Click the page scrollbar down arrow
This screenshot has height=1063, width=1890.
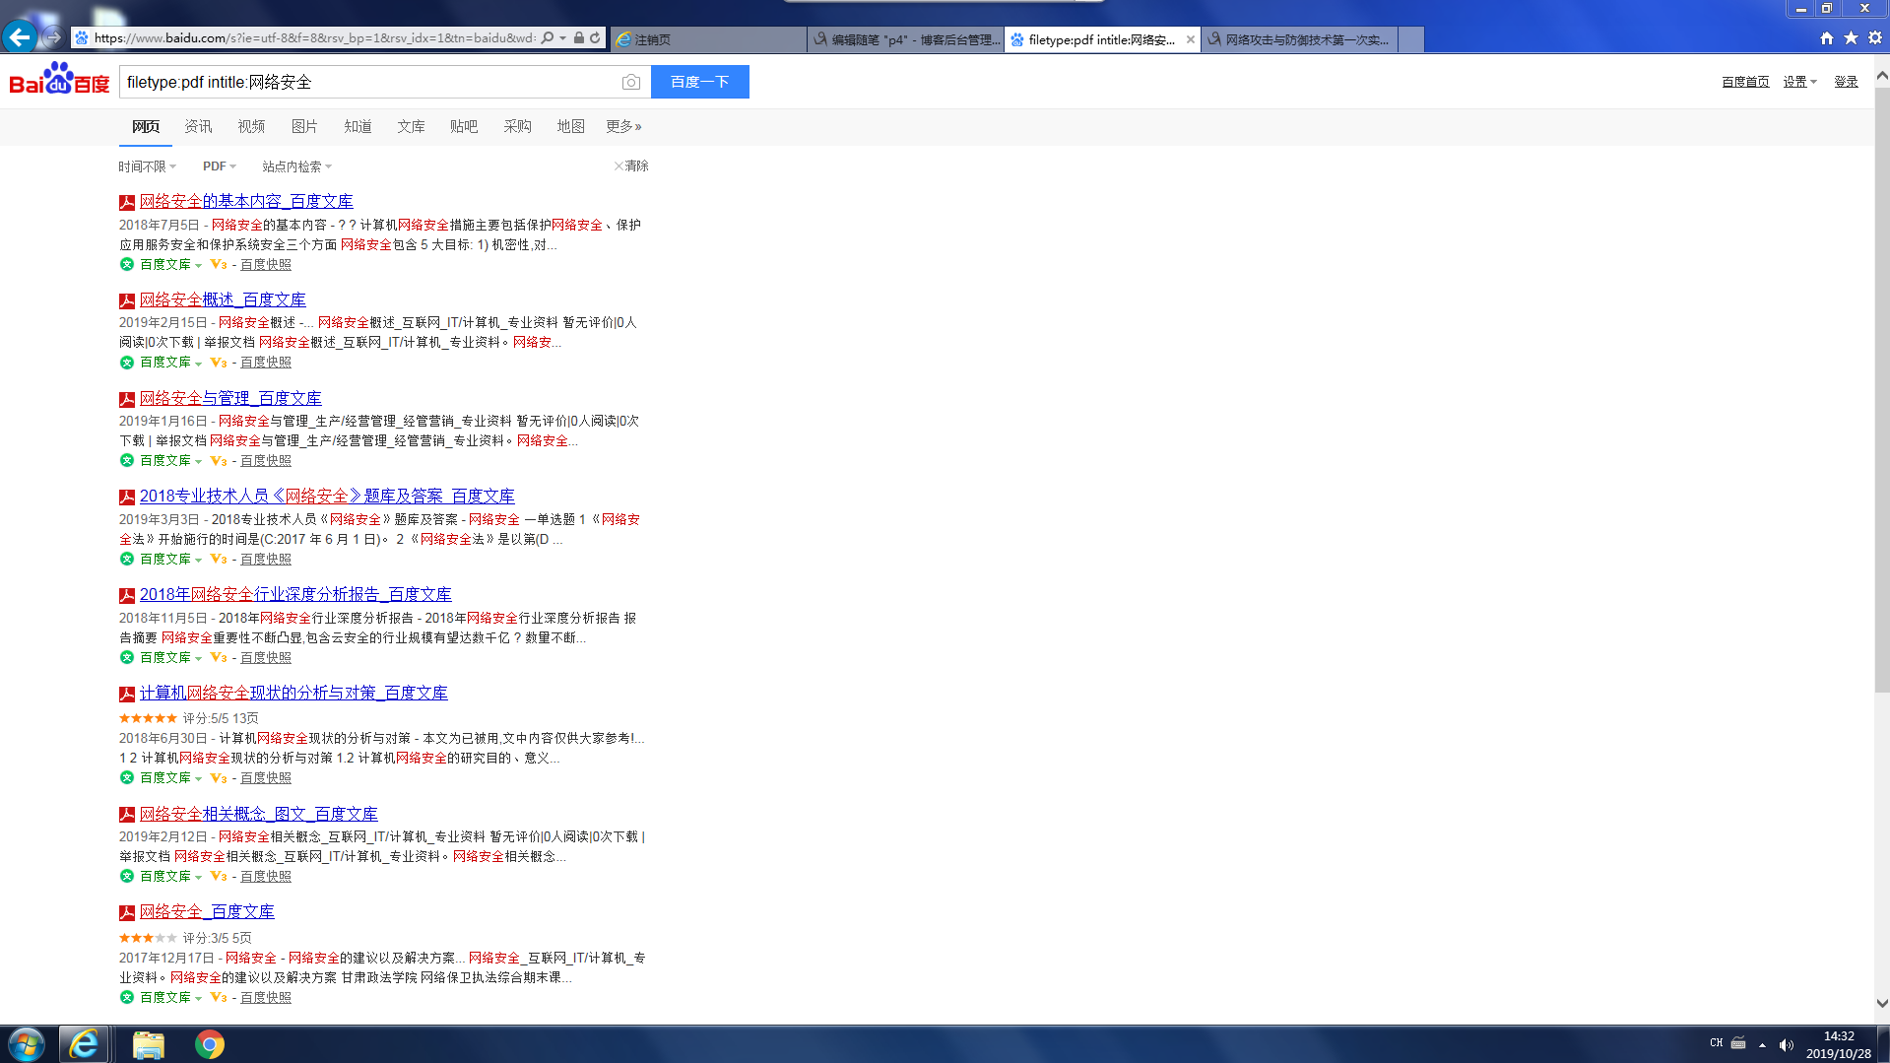tap(1882, 1004)
